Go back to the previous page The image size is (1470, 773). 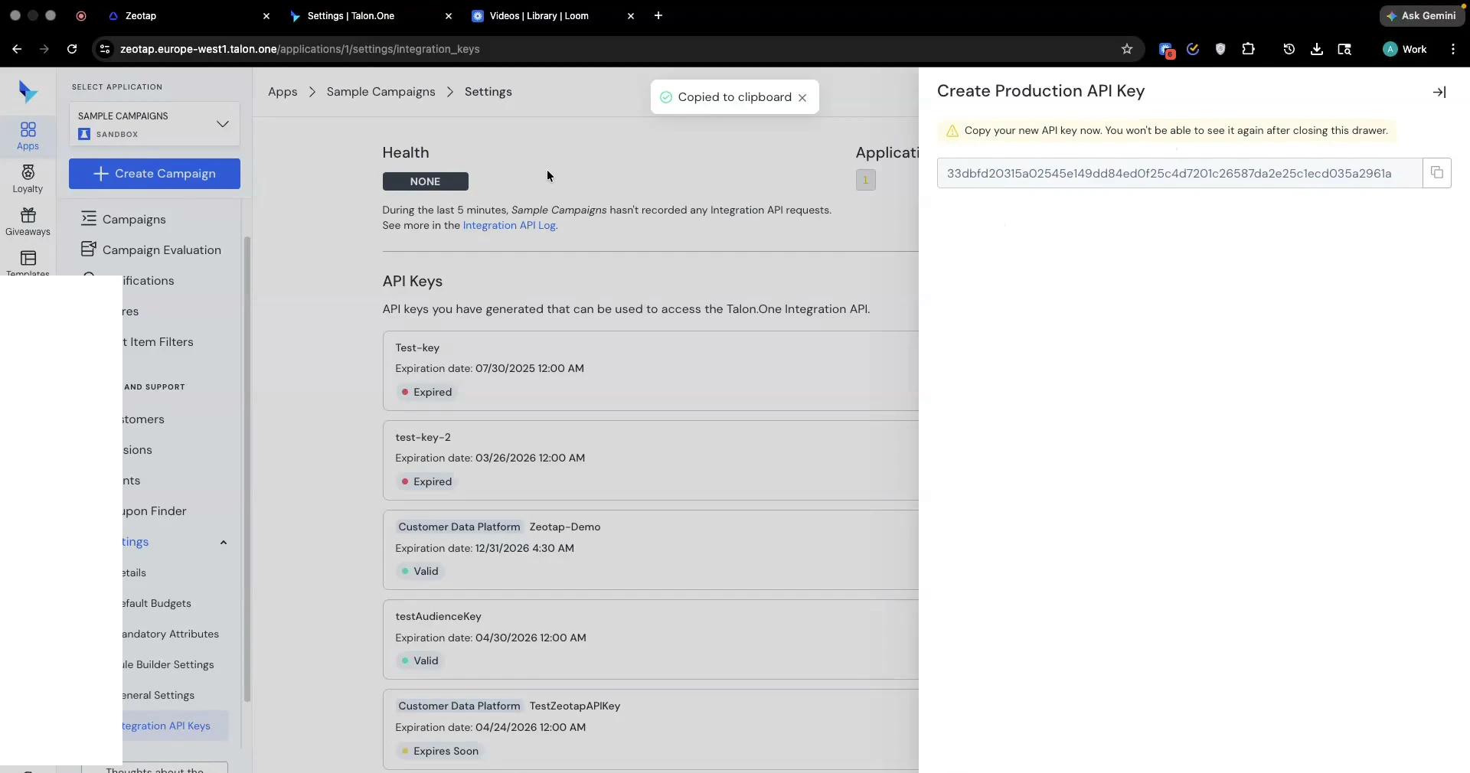(x=17, y=49)
